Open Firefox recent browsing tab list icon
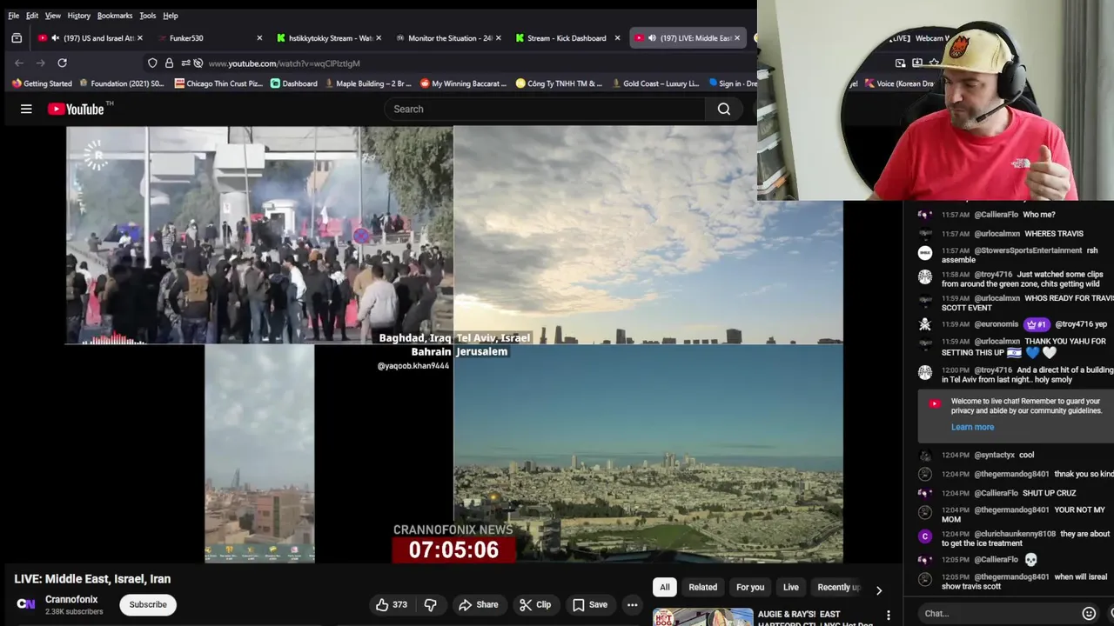 click(17, 38)
